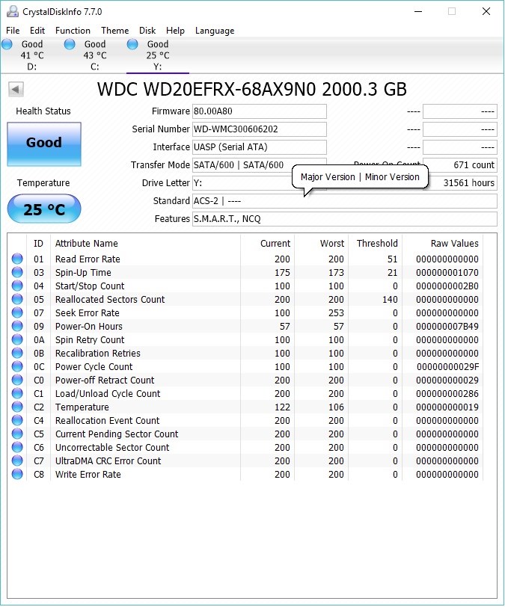Click the Attribute Name column header
505x607 pixels.
pos(145,244)
